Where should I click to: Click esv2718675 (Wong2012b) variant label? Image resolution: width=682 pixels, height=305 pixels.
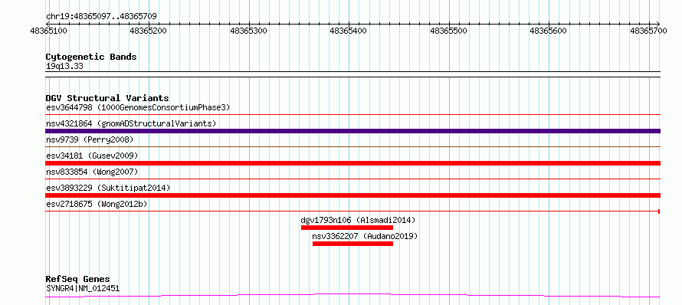point(97,204)
